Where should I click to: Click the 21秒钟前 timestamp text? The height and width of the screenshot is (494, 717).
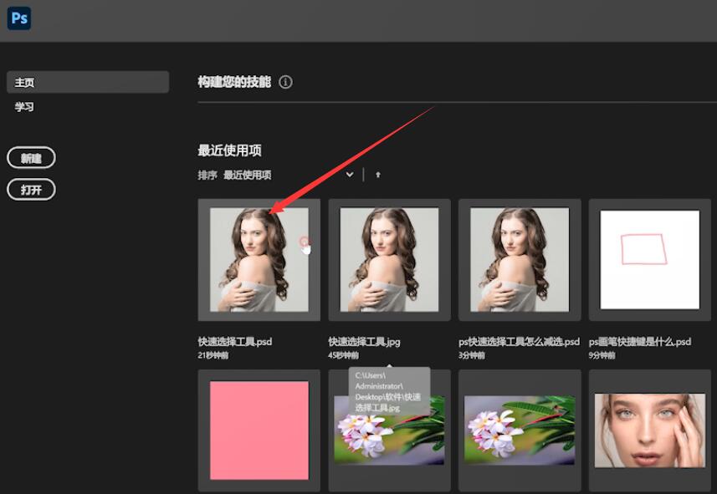213,355
